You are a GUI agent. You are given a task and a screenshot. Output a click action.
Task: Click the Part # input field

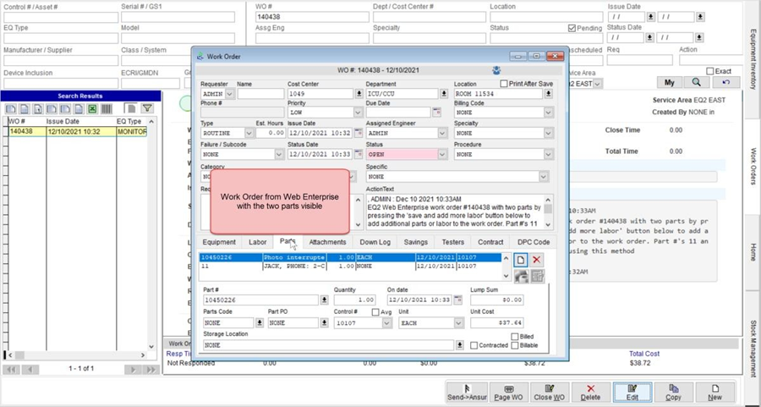(260, 300)
